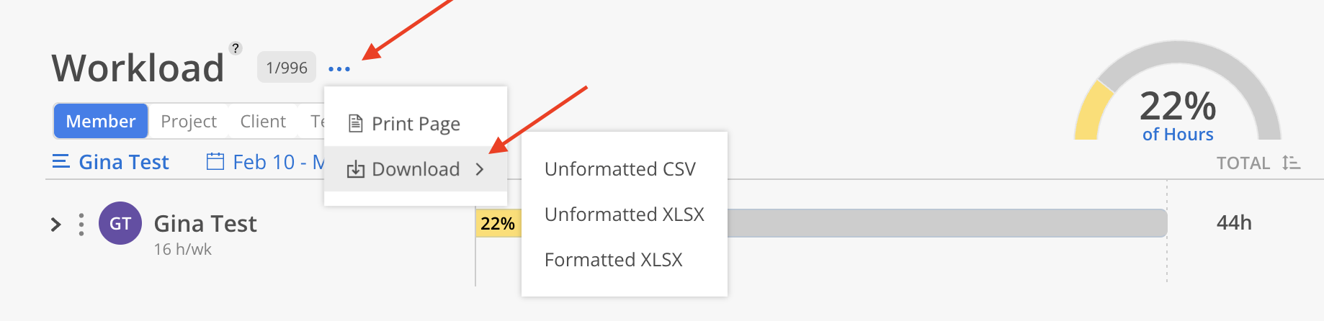This screenshot has height=321, width=1324.
Task: Click the 22% yellow workload bar
Action: (x=497, y=224)
